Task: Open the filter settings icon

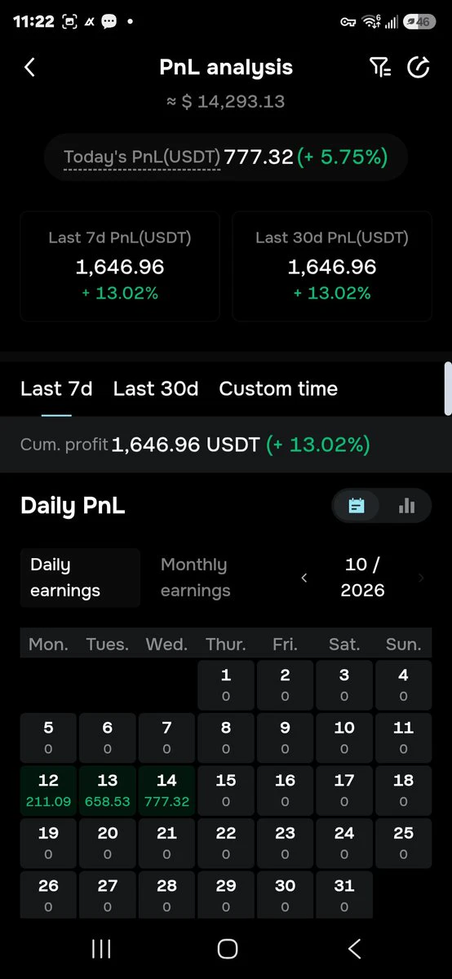Action: pos(380,68)
